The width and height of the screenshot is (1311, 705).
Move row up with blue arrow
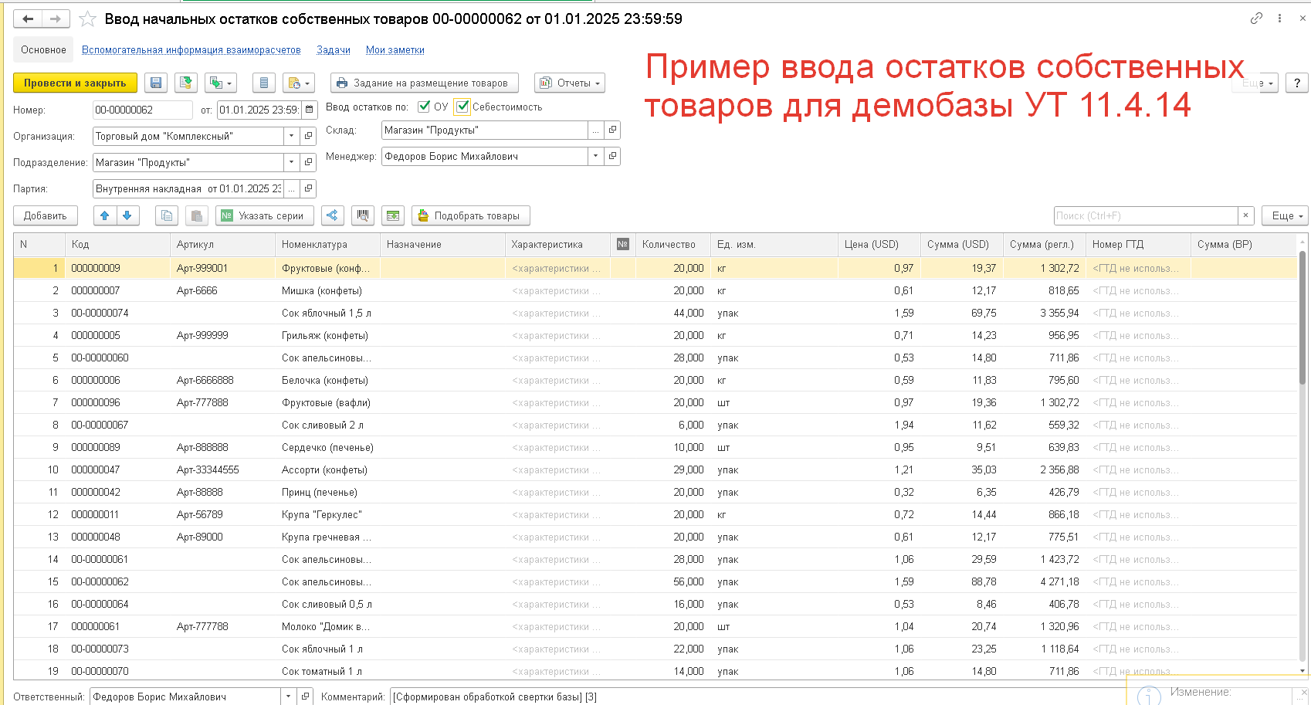[105, 216]
